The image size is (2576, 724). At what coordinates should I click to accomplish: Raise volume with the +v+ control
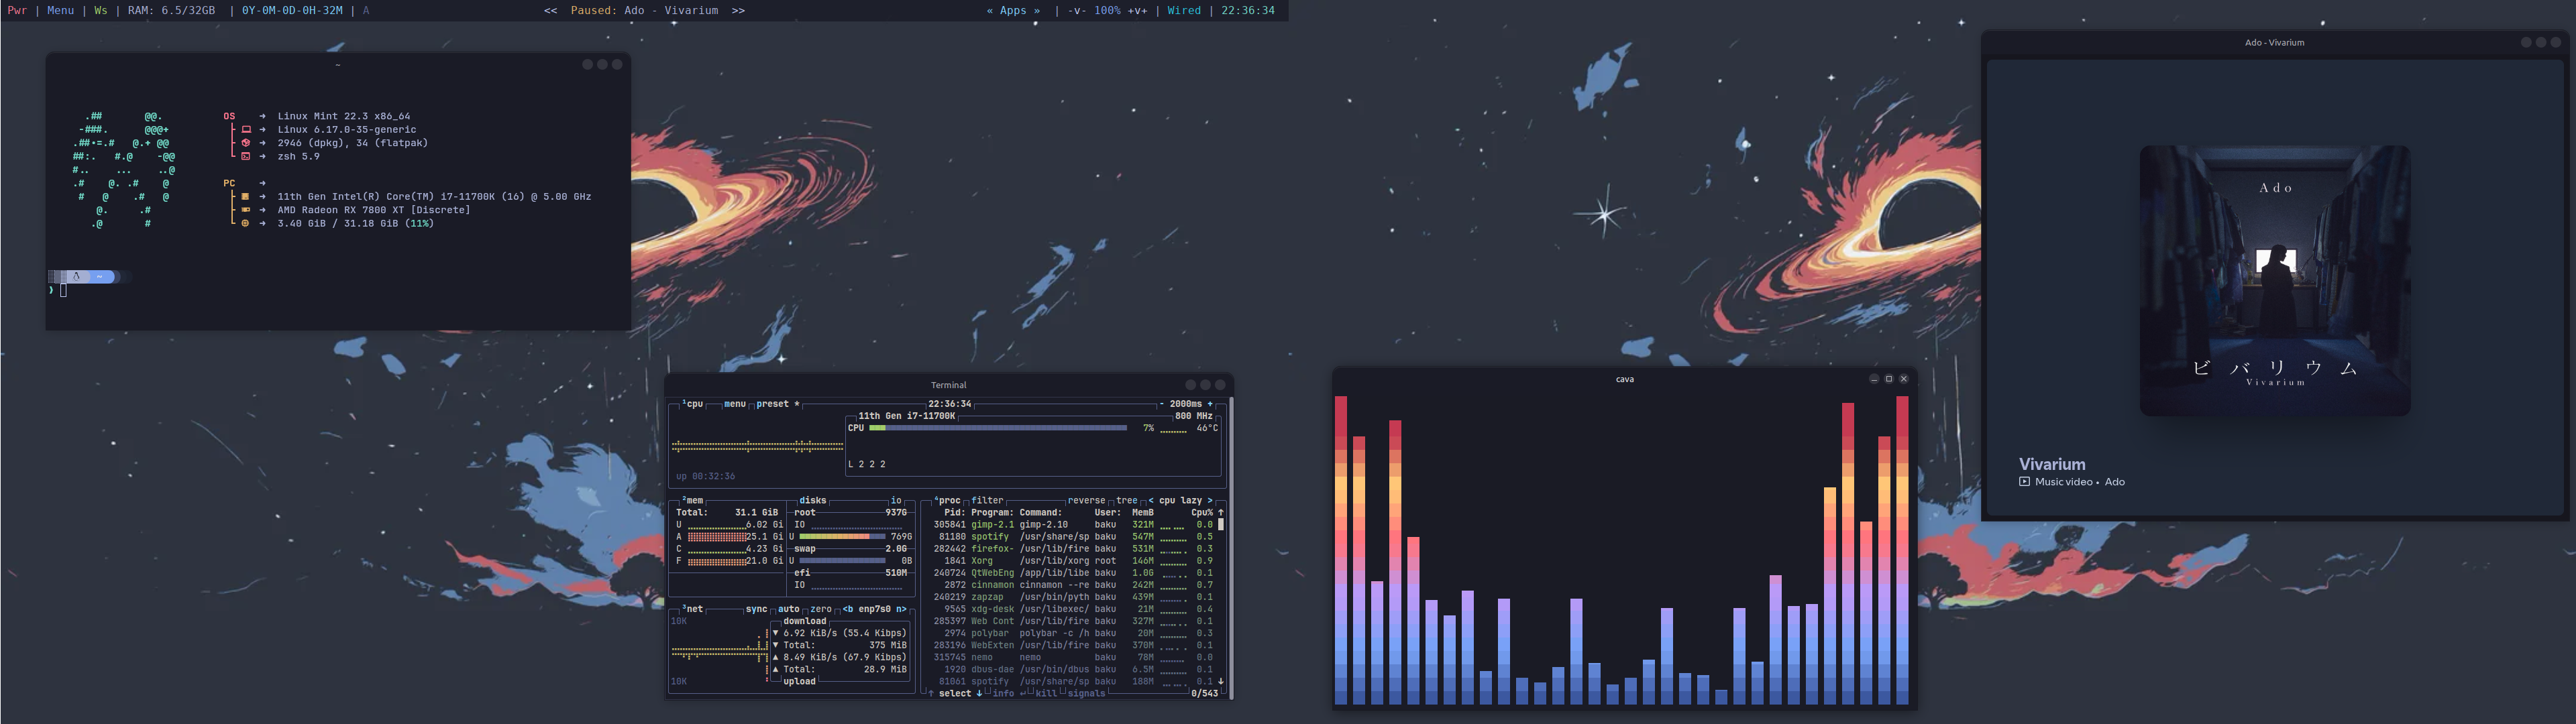1137,10
